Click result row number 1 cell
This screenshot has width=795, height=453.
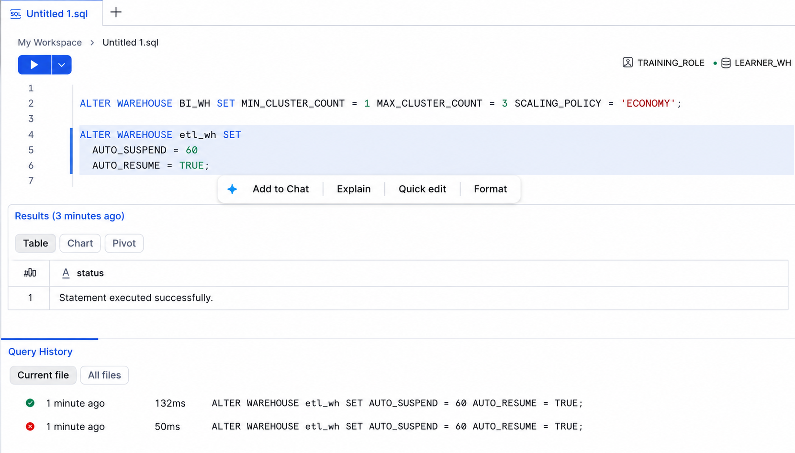(x=30, y=298)
